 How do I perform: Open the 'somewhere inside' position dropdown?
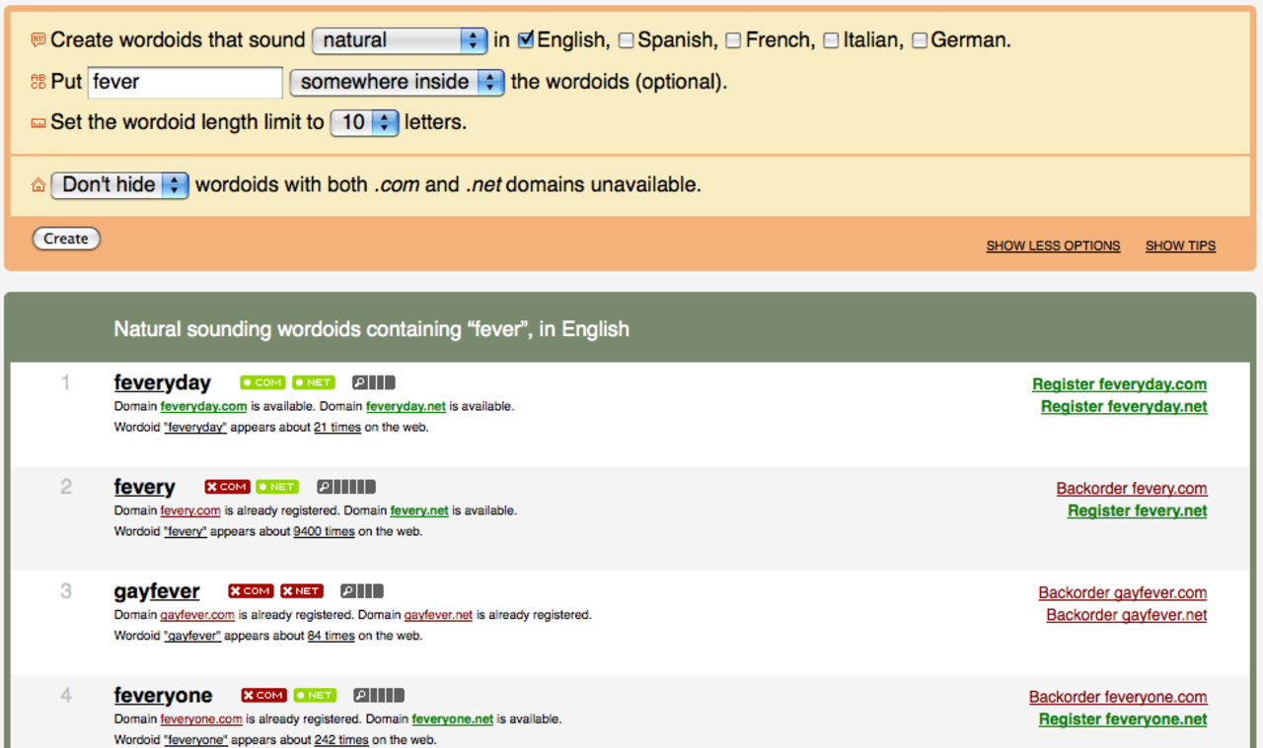click(397, 82)
